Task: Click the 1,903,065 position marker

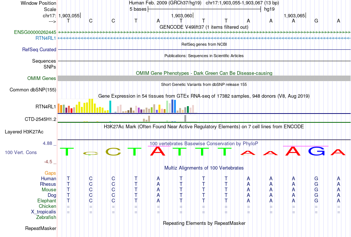Action: point(294,15)
